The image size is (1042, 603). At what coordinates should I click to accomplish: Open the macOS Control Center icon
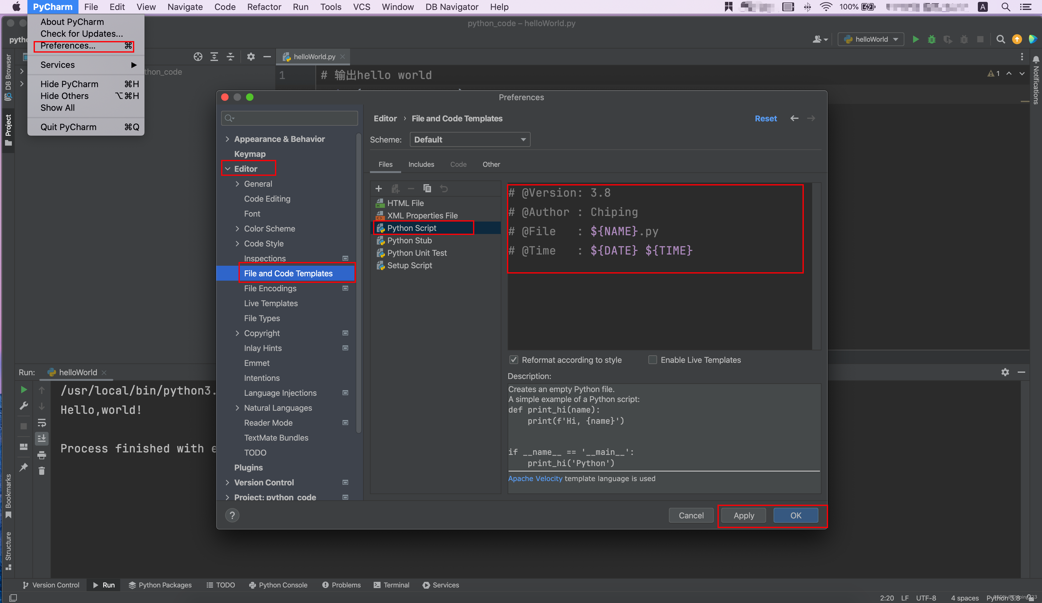tap(1026, 7)
